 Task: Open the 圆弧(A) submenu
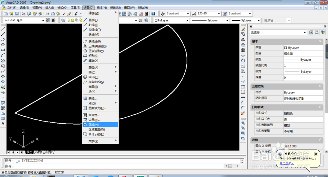[100, 68]
